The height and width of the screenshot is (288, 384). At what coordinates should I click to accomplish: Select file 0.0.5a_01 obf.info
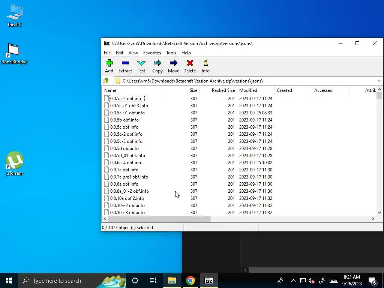pyautogui.click(x=127, y=112)
